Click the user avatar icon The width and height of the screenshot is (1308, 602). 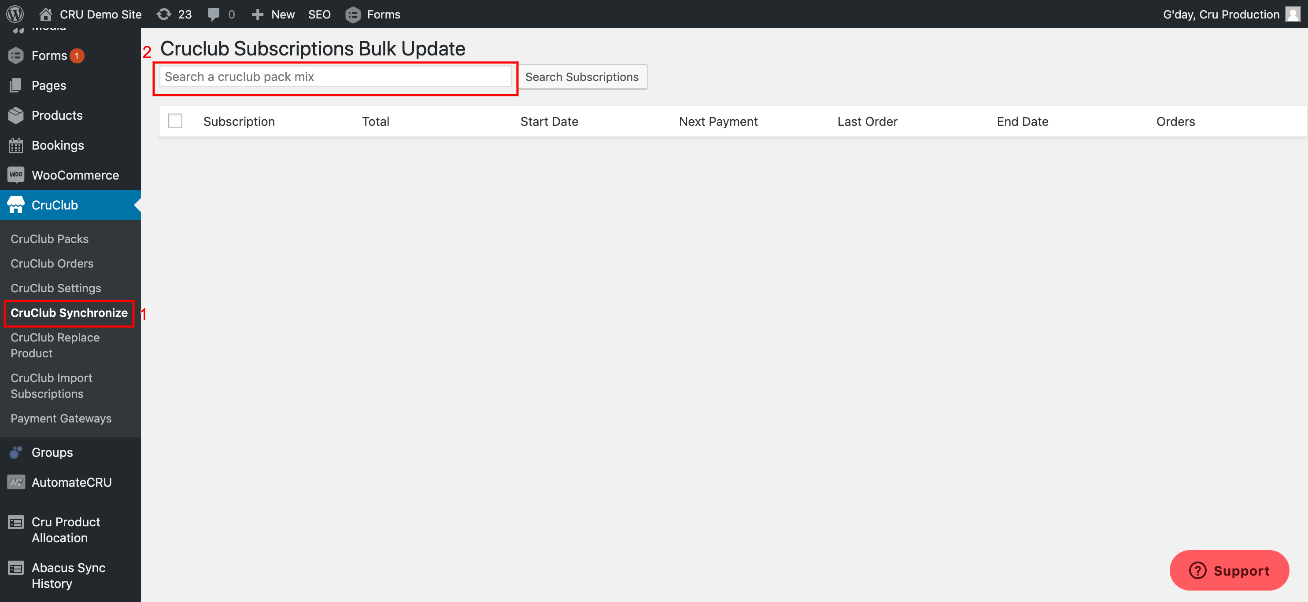[1292, 14]
